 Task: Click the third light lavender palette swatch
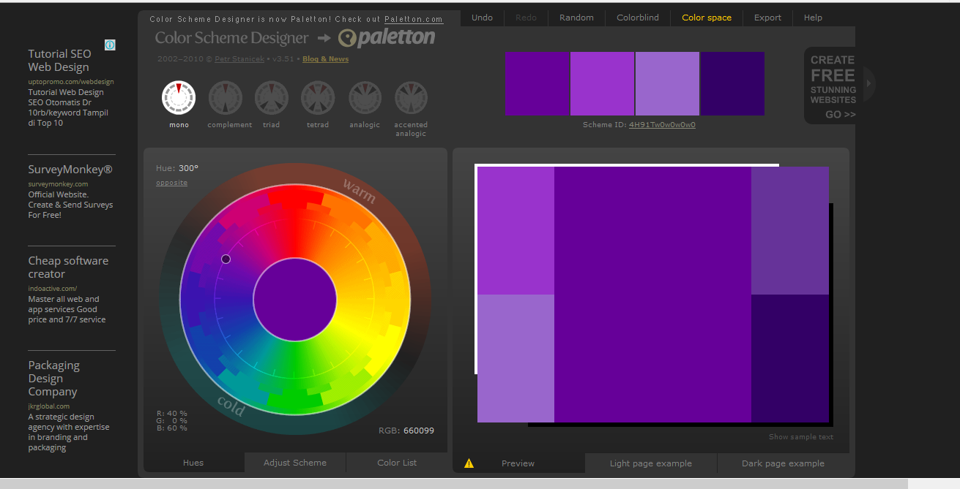[x=667, y=83]
